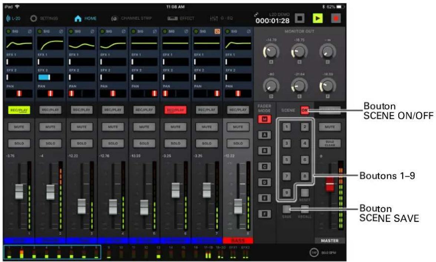Go to the HOME view
Image resolution: width=436 pixels, height=262 pixels.
(x=85, y=18)
